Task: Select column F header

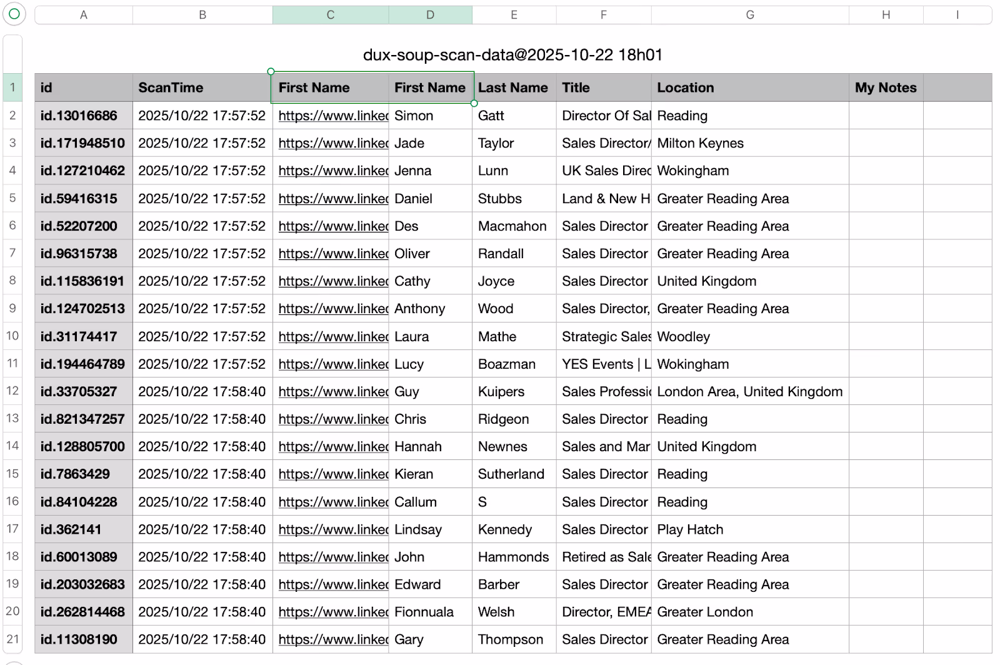Action: tap(604, 15)
